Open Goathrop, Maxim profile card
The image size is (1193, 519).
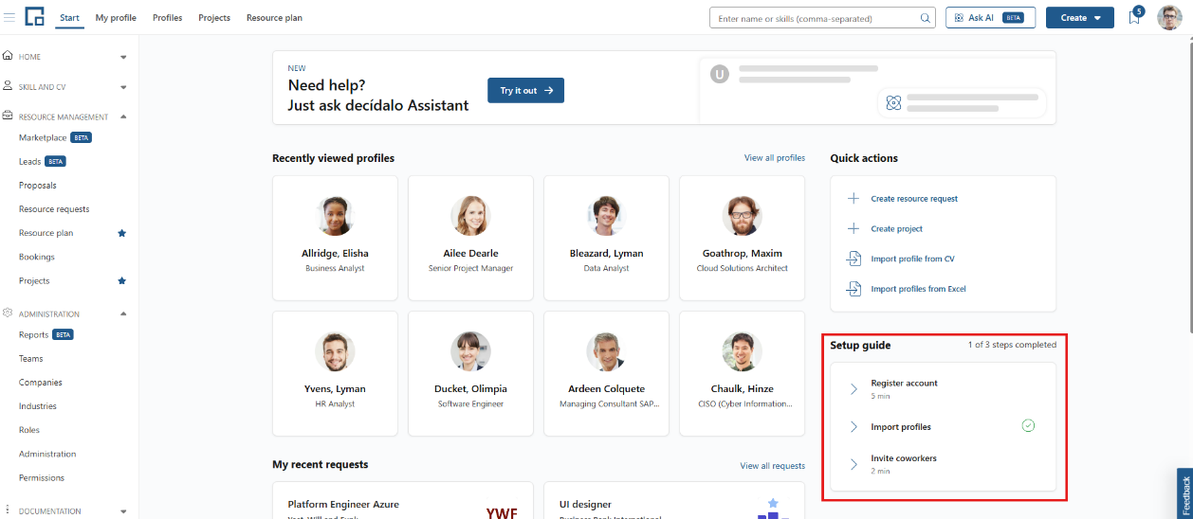[x=742, y=238]
